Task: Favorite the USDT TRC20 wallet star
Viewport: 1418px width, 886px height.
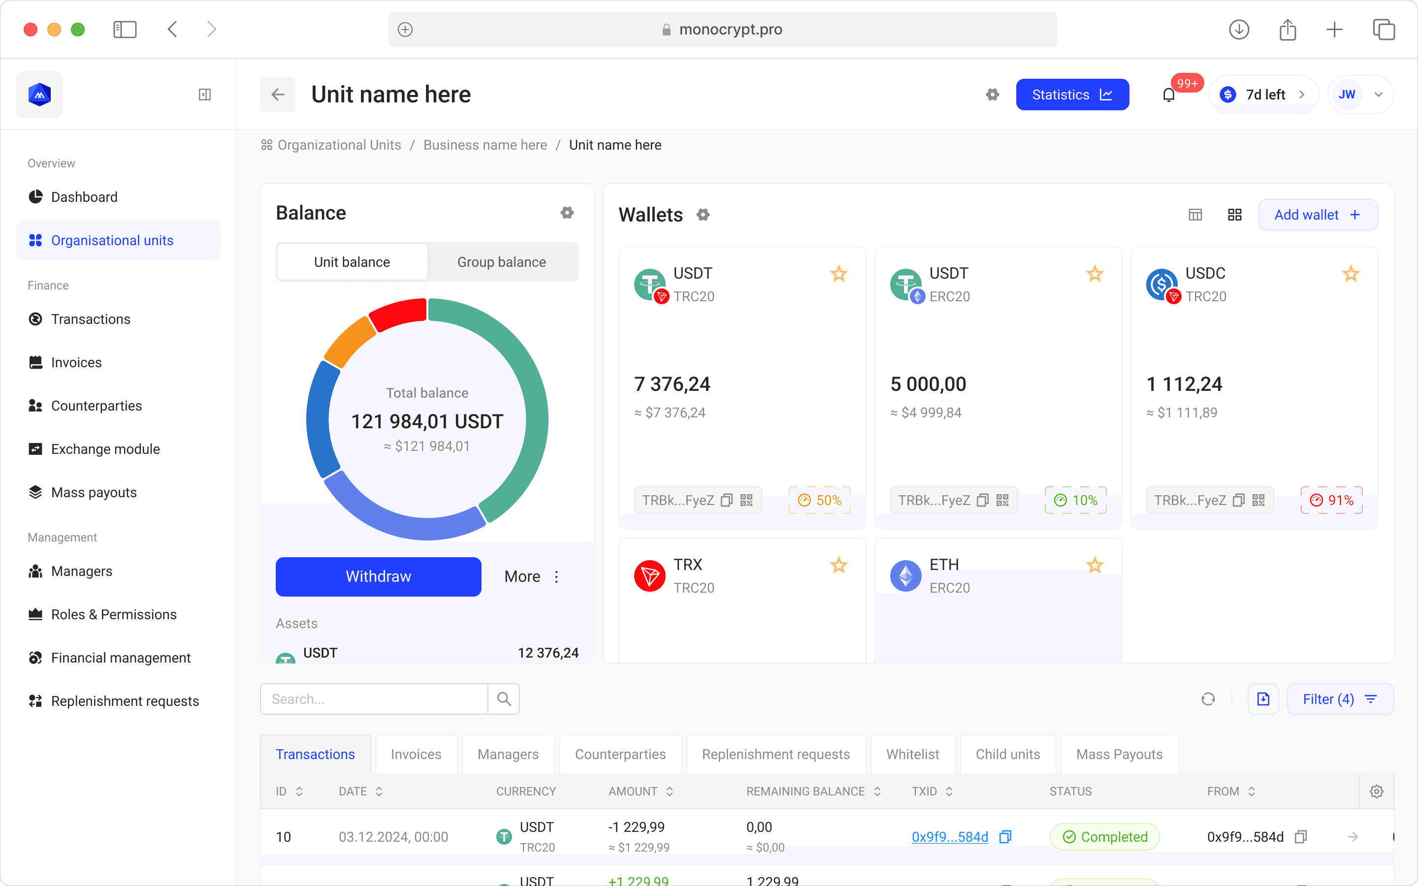Action: [839, 274]
